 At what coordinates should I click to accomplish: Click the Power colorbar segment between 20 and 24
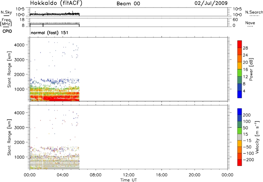[x=240, y=59]
